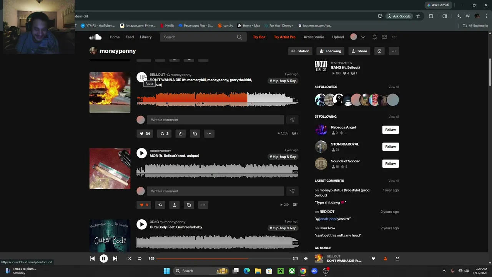492x277 pixels.
Task: Click the search magnifier icon
Action: click(239, 37)
